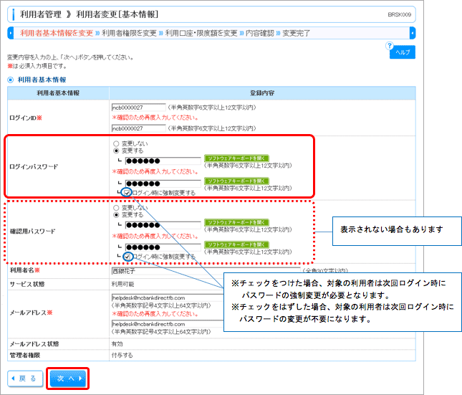Click the 管理者権限 row label
Image resolution: width=462 pixels, height=395 pixels.
tap(25, 355)
